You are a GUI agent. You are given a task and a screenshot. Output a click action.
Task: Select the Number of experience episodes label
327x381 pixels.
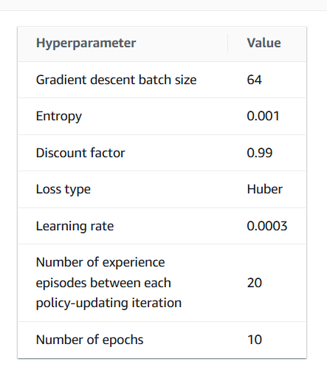click(x=109, y=283)
